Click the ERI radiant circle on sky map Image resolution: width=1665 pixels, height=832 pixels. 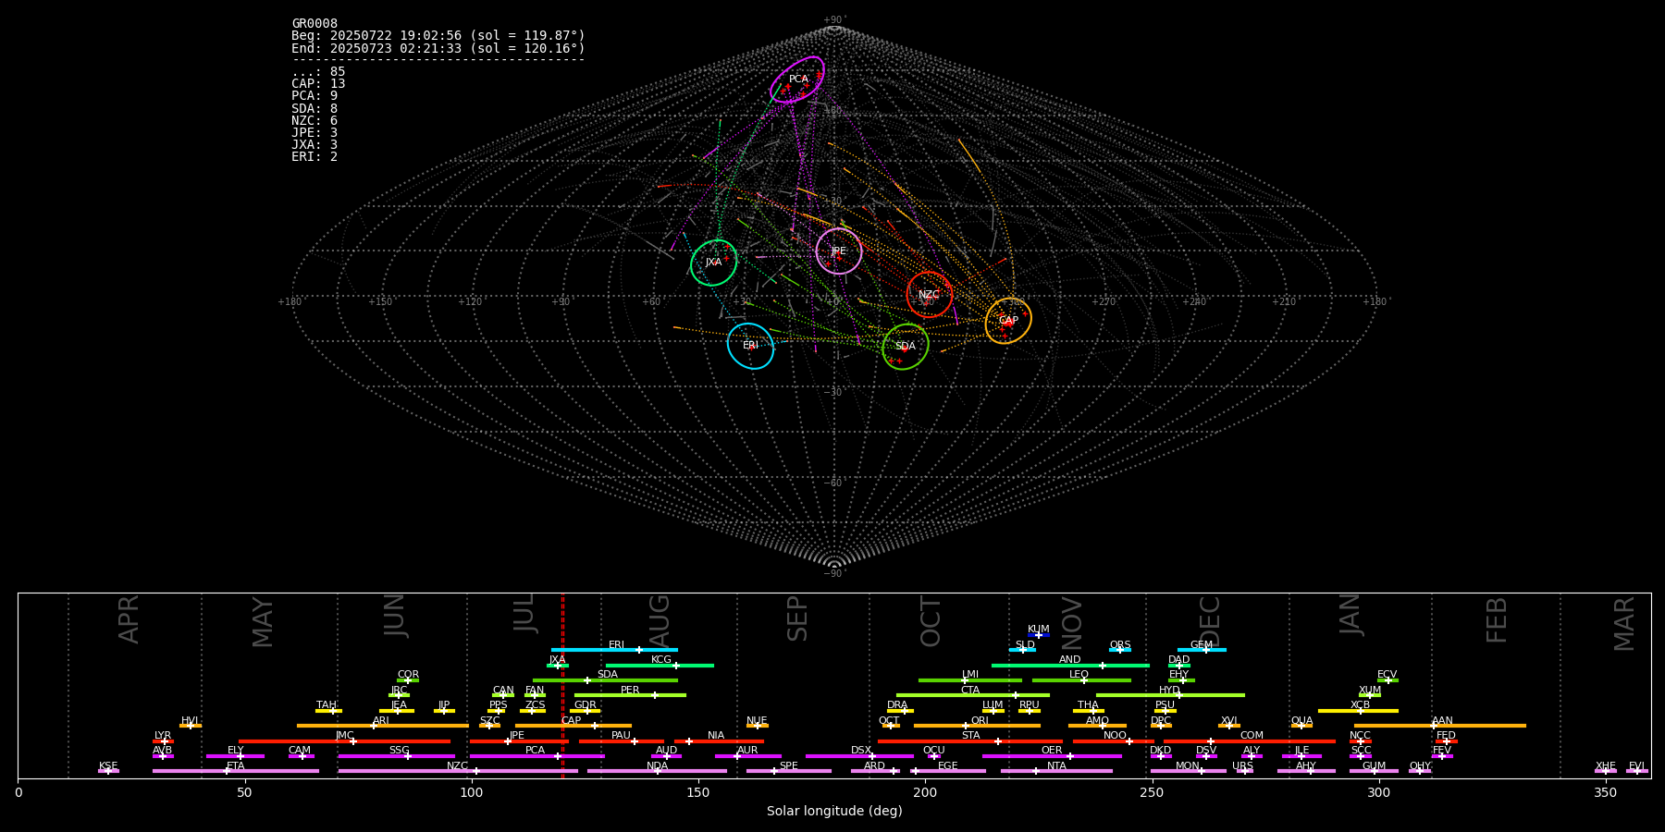click(x=750, y=346)
